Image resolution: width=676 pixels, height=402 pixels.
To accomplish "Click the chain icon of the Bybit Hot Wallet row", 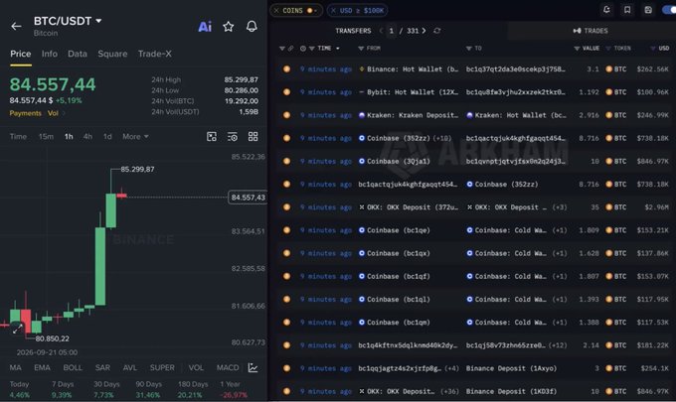I will pyautogui.click(x=286, y=92).
